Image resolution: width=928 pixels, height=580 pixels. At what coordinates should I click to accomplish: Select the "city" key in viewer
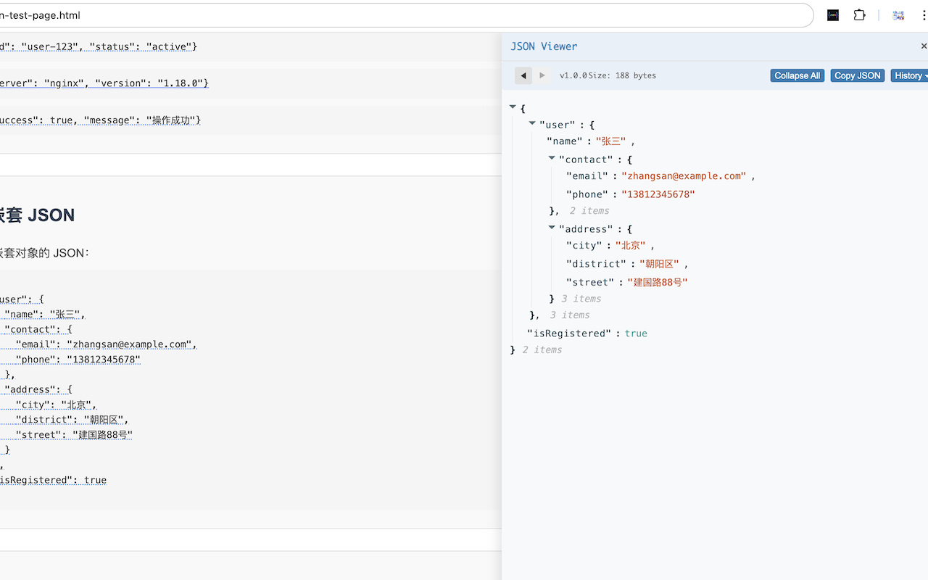(584, 246)
